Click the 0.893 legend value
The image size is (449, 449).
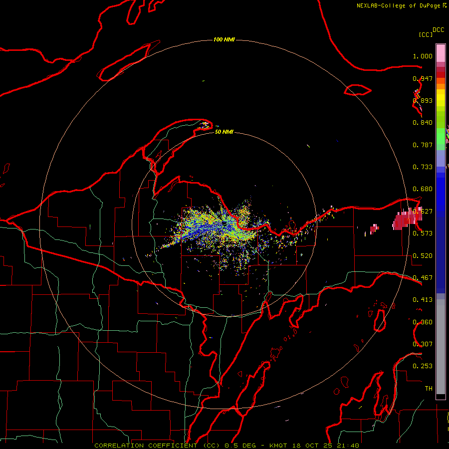pos(423,100)
